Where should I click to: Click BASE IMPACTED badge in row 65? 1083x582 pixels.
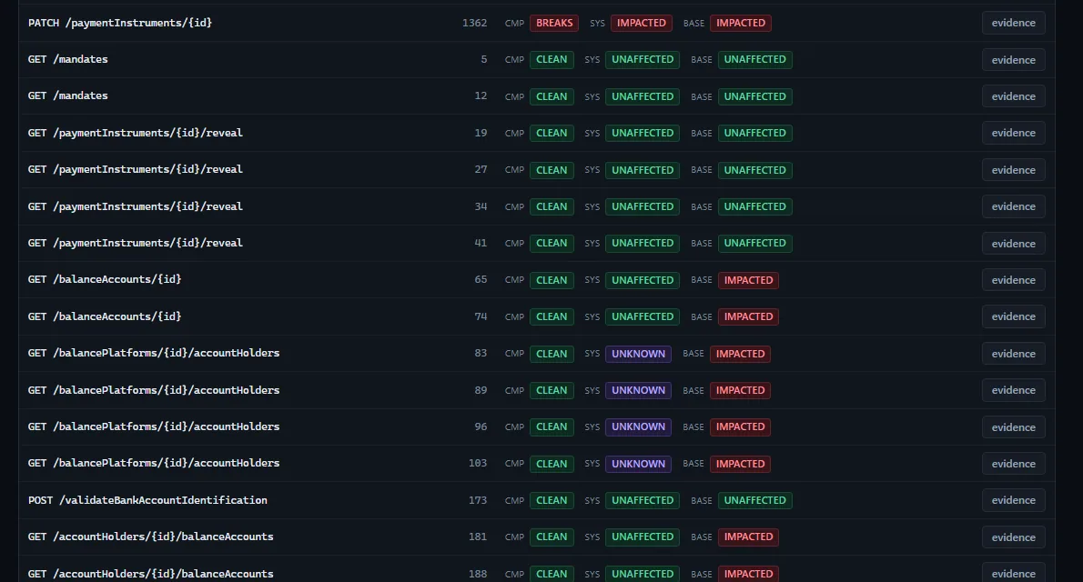coord(748,279)
